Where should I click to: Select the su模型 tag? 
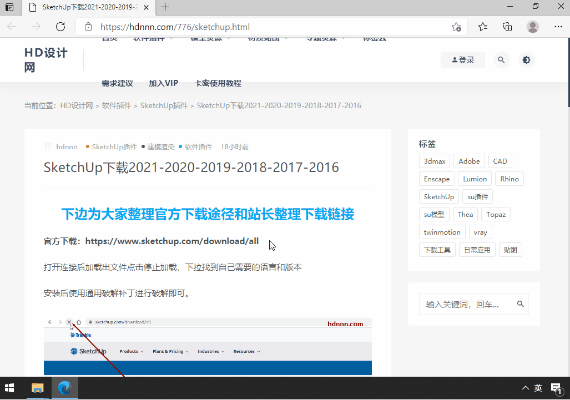[x=434, y=215]
